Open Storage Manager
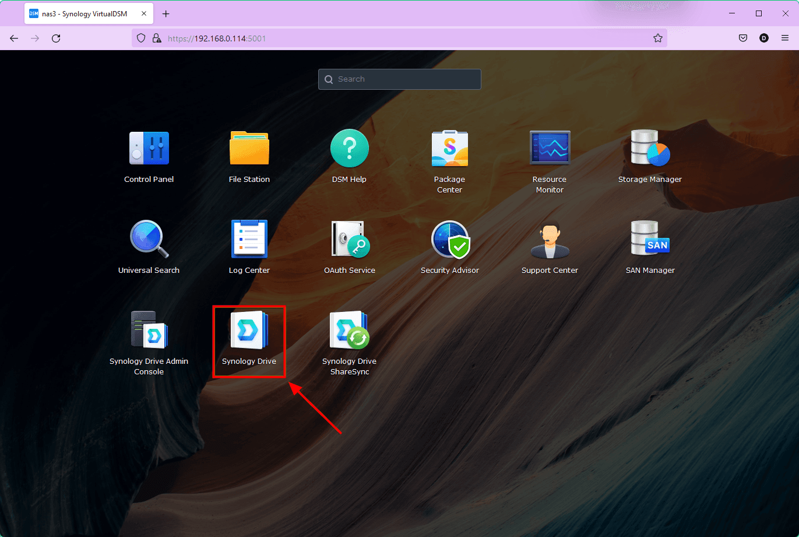 click(650, 148)
